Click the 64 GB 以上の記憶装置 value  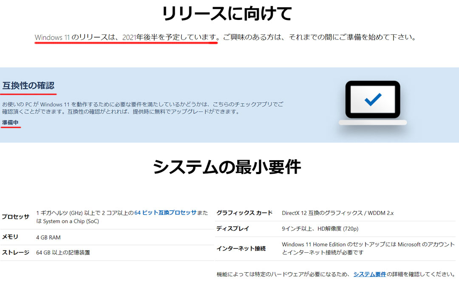(x=63, y=252)
